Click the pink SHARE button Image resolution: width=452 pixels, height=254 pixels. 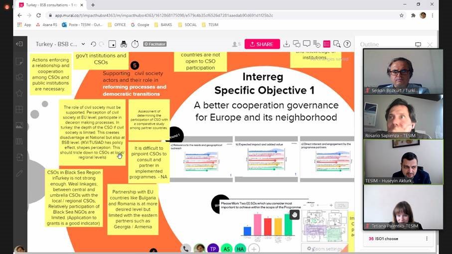point(262,44)
